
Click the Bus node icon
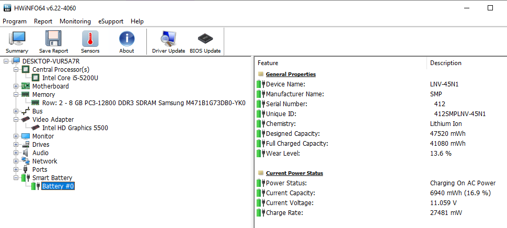tap(25, 111)
